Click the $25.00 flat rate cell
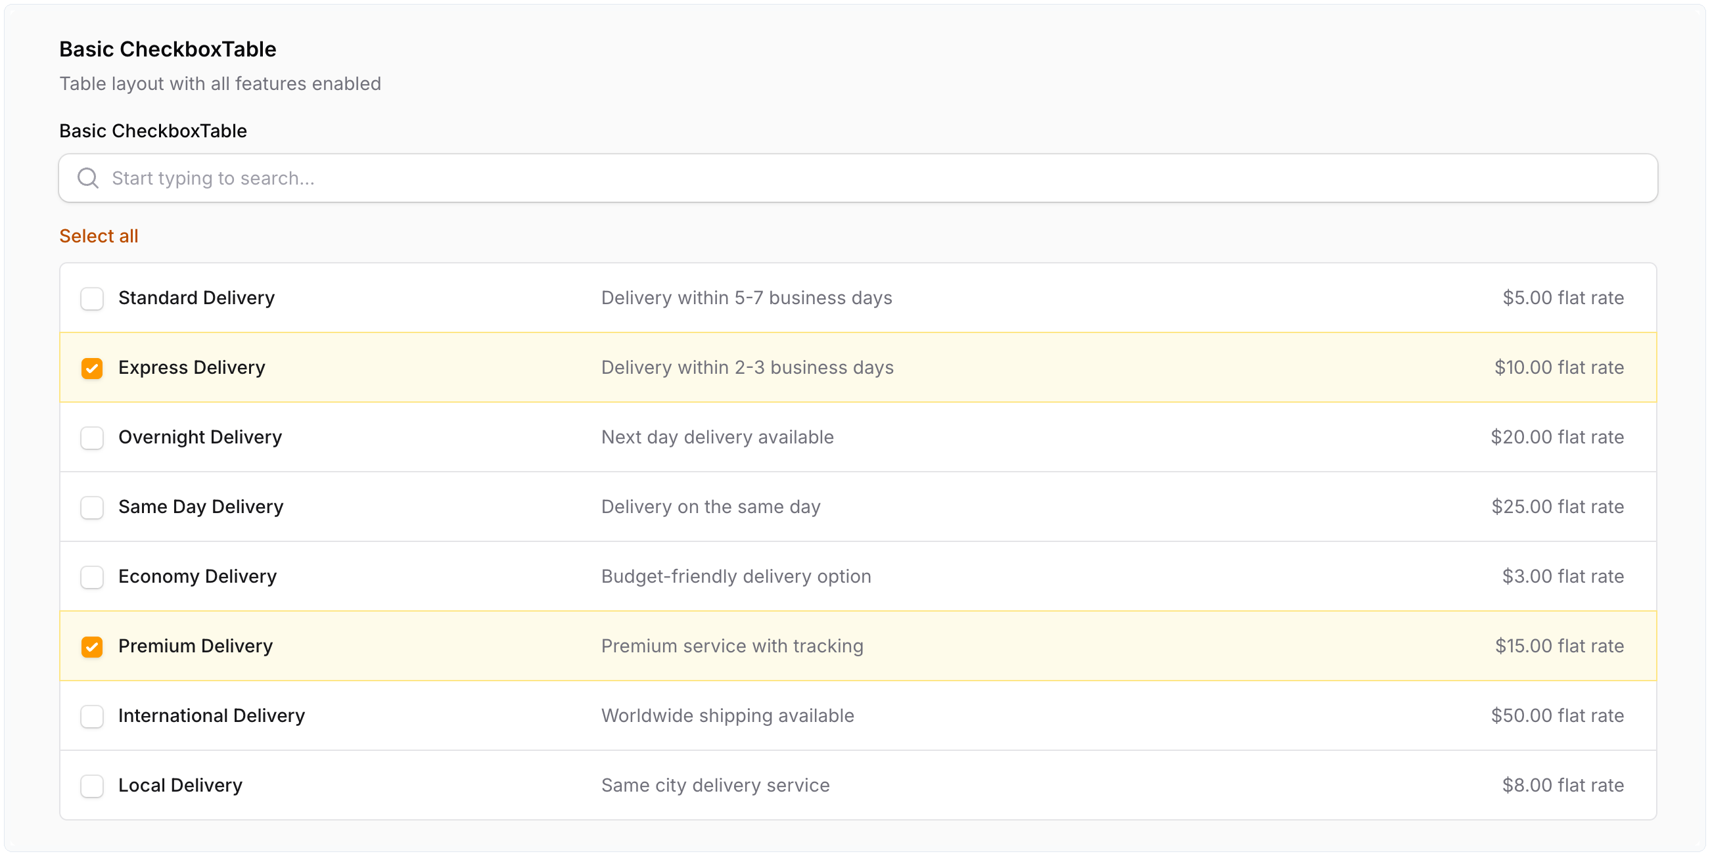Image resolution: width=1710 pixels, height=856 pixels. point(1558,507)
